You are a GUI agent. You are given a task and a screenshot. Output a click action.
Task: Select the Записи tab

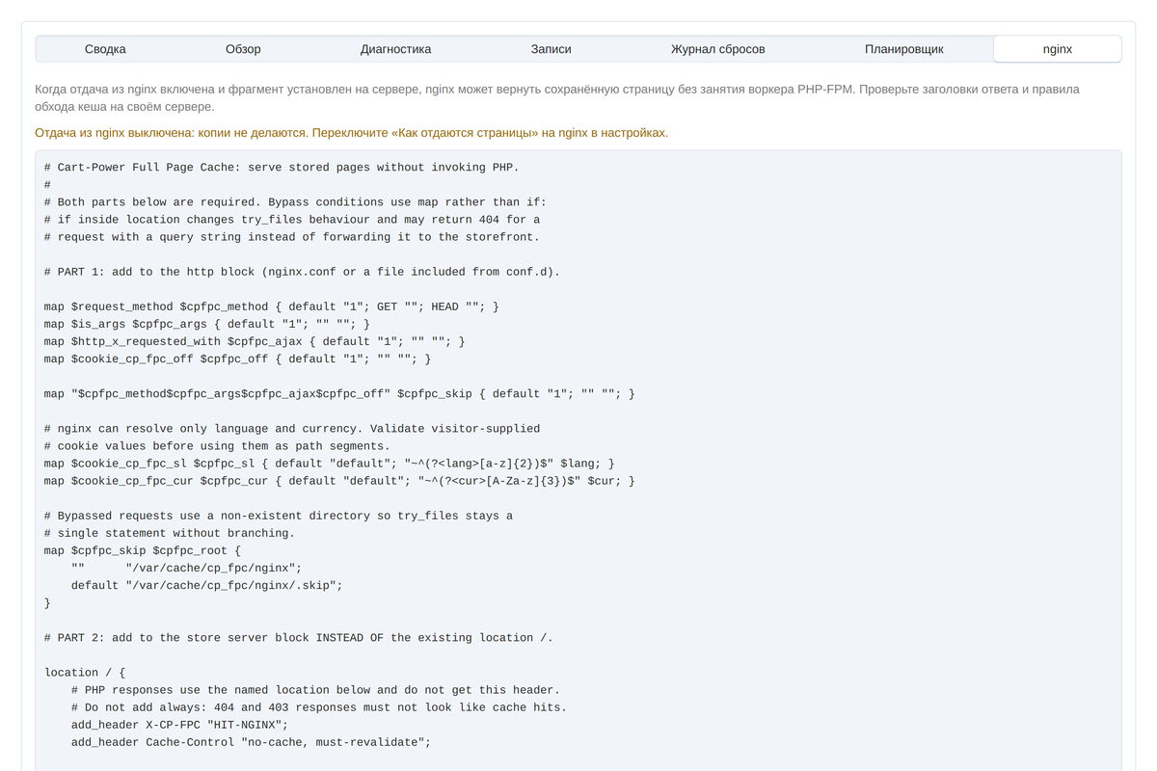click(x=552, y=49)
